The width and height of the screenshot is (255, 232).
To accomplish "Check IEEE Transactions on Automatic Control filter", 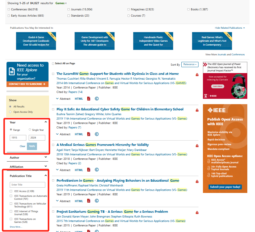I will click(x=11, y=196).
